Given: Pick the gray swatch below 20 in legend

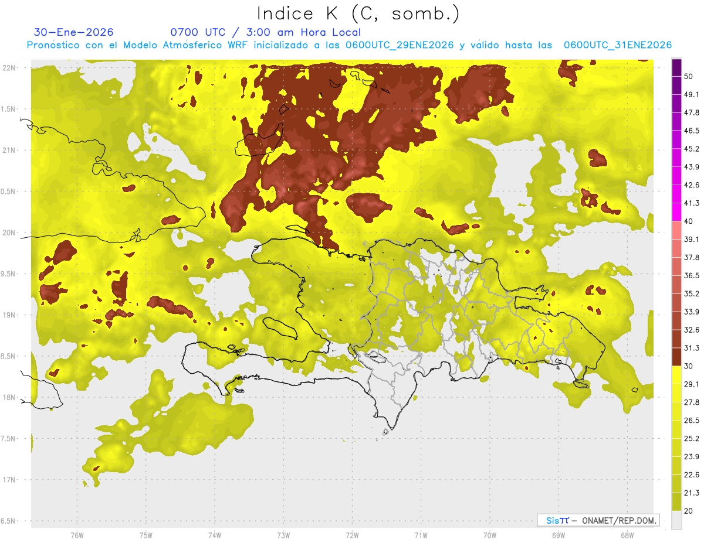Looking at the screenshot, I should (676, 520).
